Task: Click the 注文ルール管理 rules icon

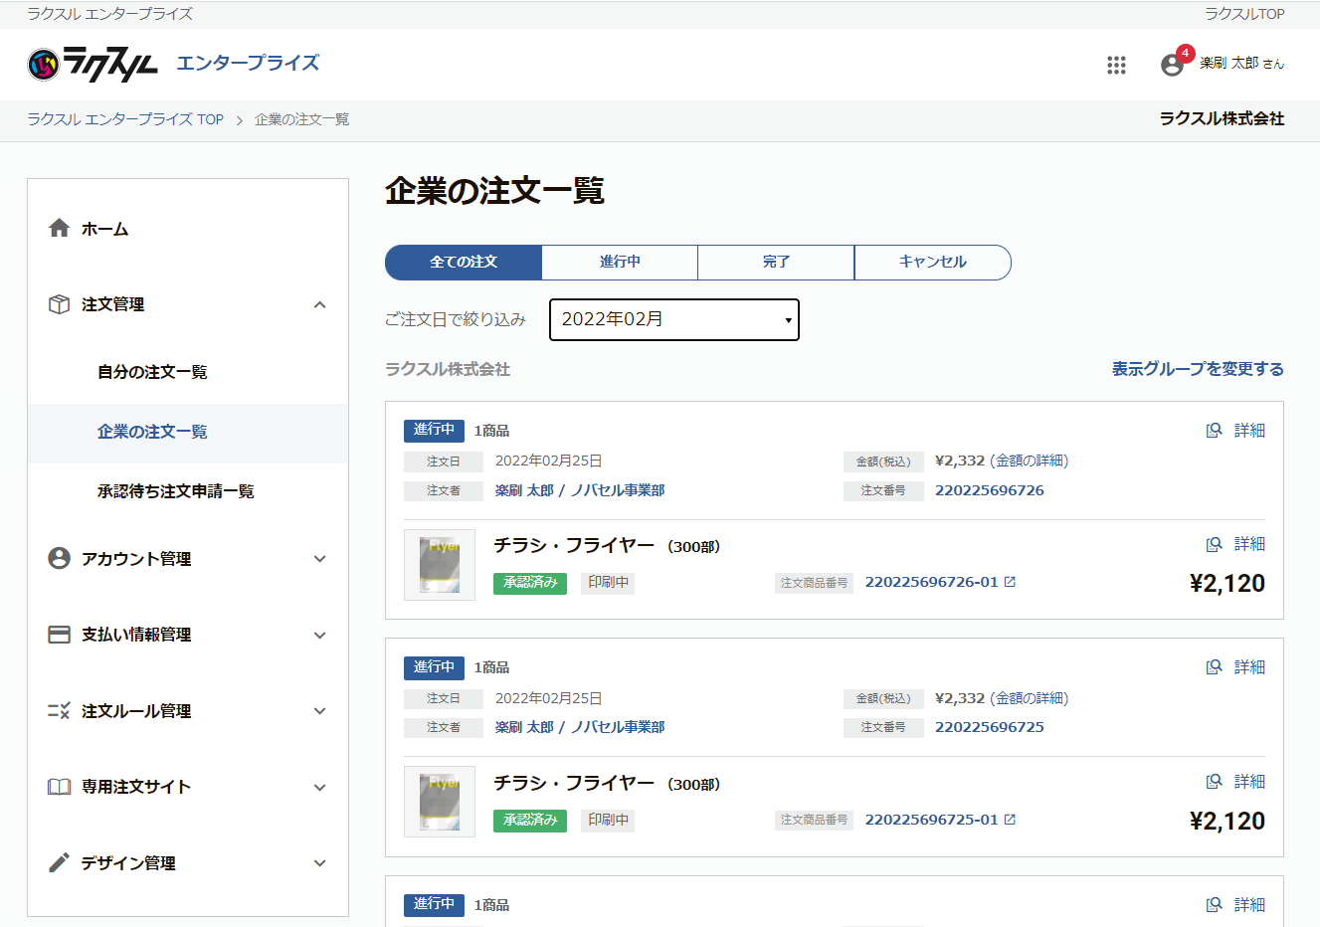Action: pos(60,710)
